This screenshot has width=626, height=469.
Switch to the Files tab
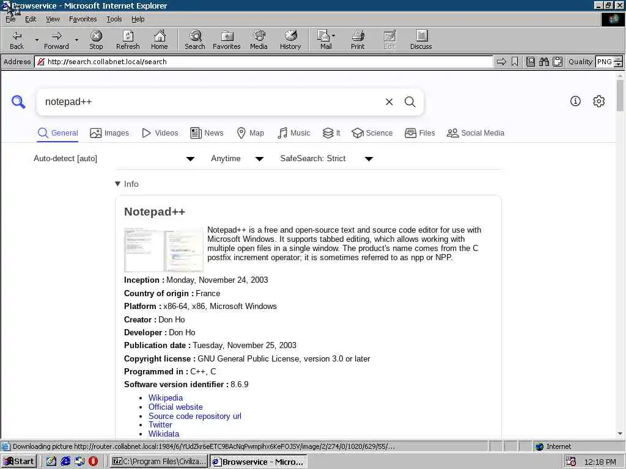click(x=419, y=133)
